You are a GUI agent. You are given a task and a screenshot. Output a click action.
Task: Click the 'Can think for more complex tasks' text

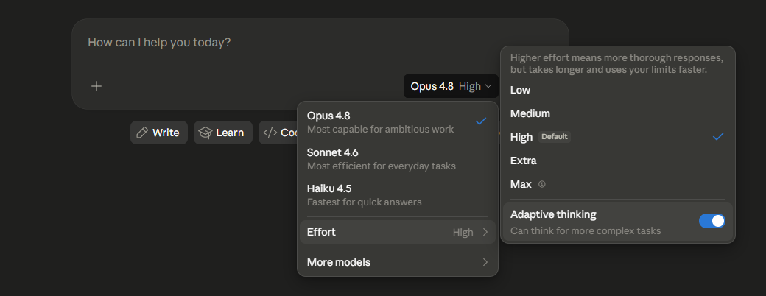(x=586, y=231)
